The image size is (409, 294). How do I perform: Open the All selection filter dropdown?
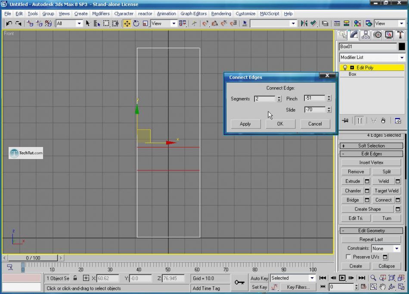tap(69, 24)
